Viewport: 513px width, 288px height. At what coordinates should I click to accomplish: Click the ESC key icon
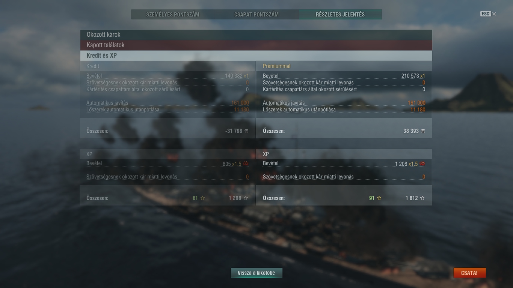click(x=485, y=14)
